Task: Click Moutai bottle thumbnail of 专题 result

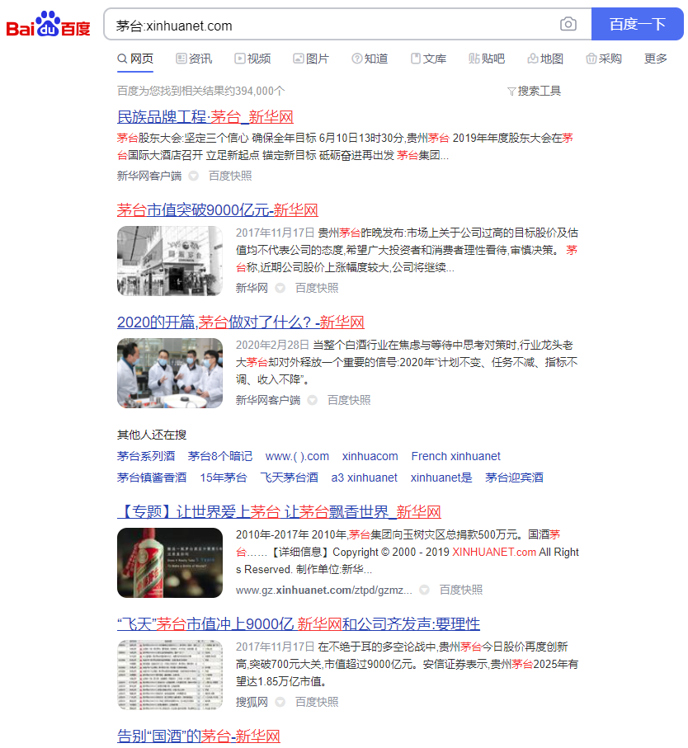Action: point(170,563)
